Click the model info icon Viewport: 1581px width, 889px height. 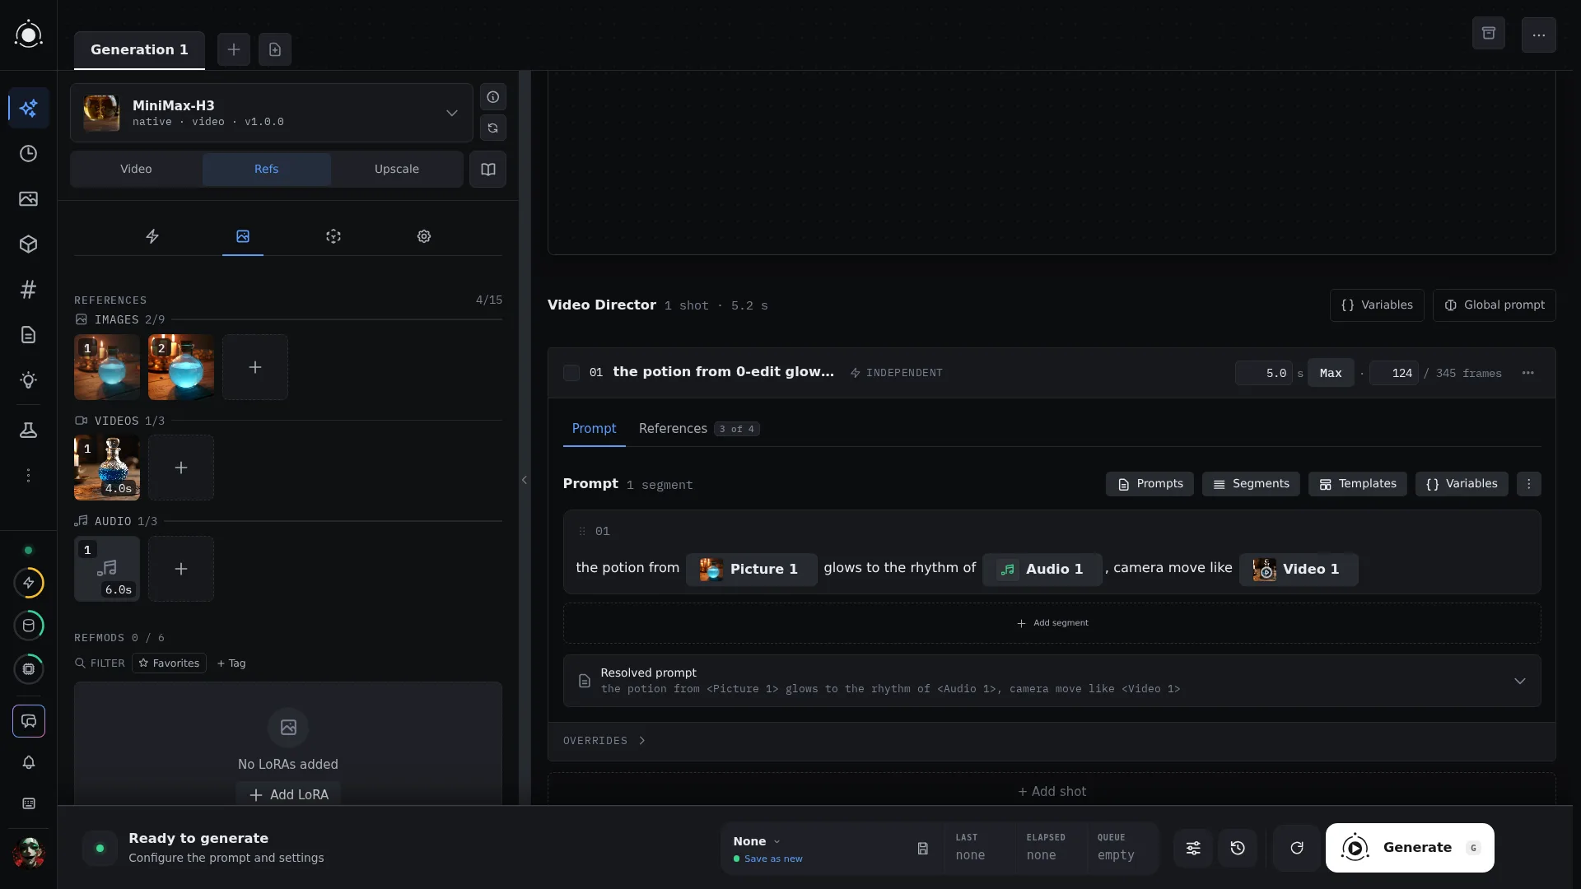[492, 97]
